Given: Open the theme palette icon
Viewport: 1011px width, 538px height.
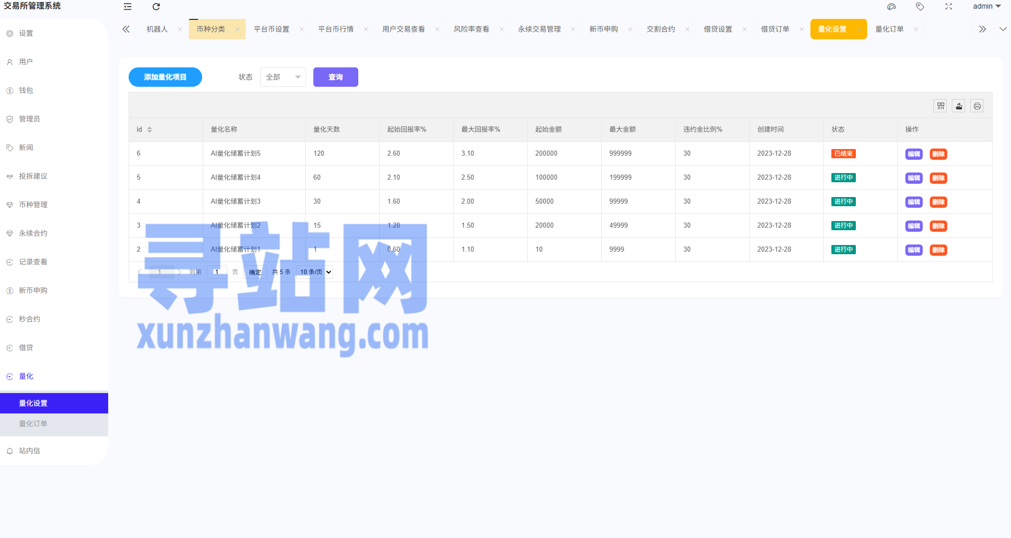Looking at the screenshot, I should tap(892, 7).
